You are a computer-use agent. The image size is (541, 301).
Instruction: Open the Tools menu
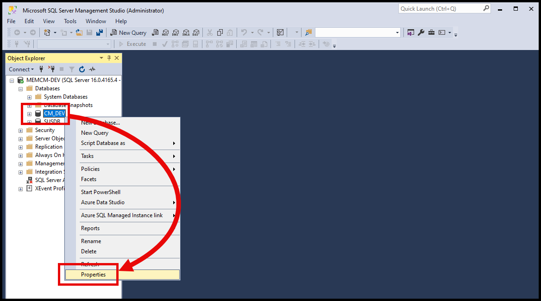tap(70, 21)
